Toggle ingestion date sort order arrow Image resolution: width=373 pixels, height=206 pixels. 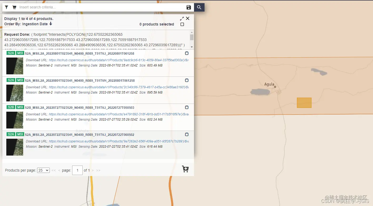click(51, 24)
